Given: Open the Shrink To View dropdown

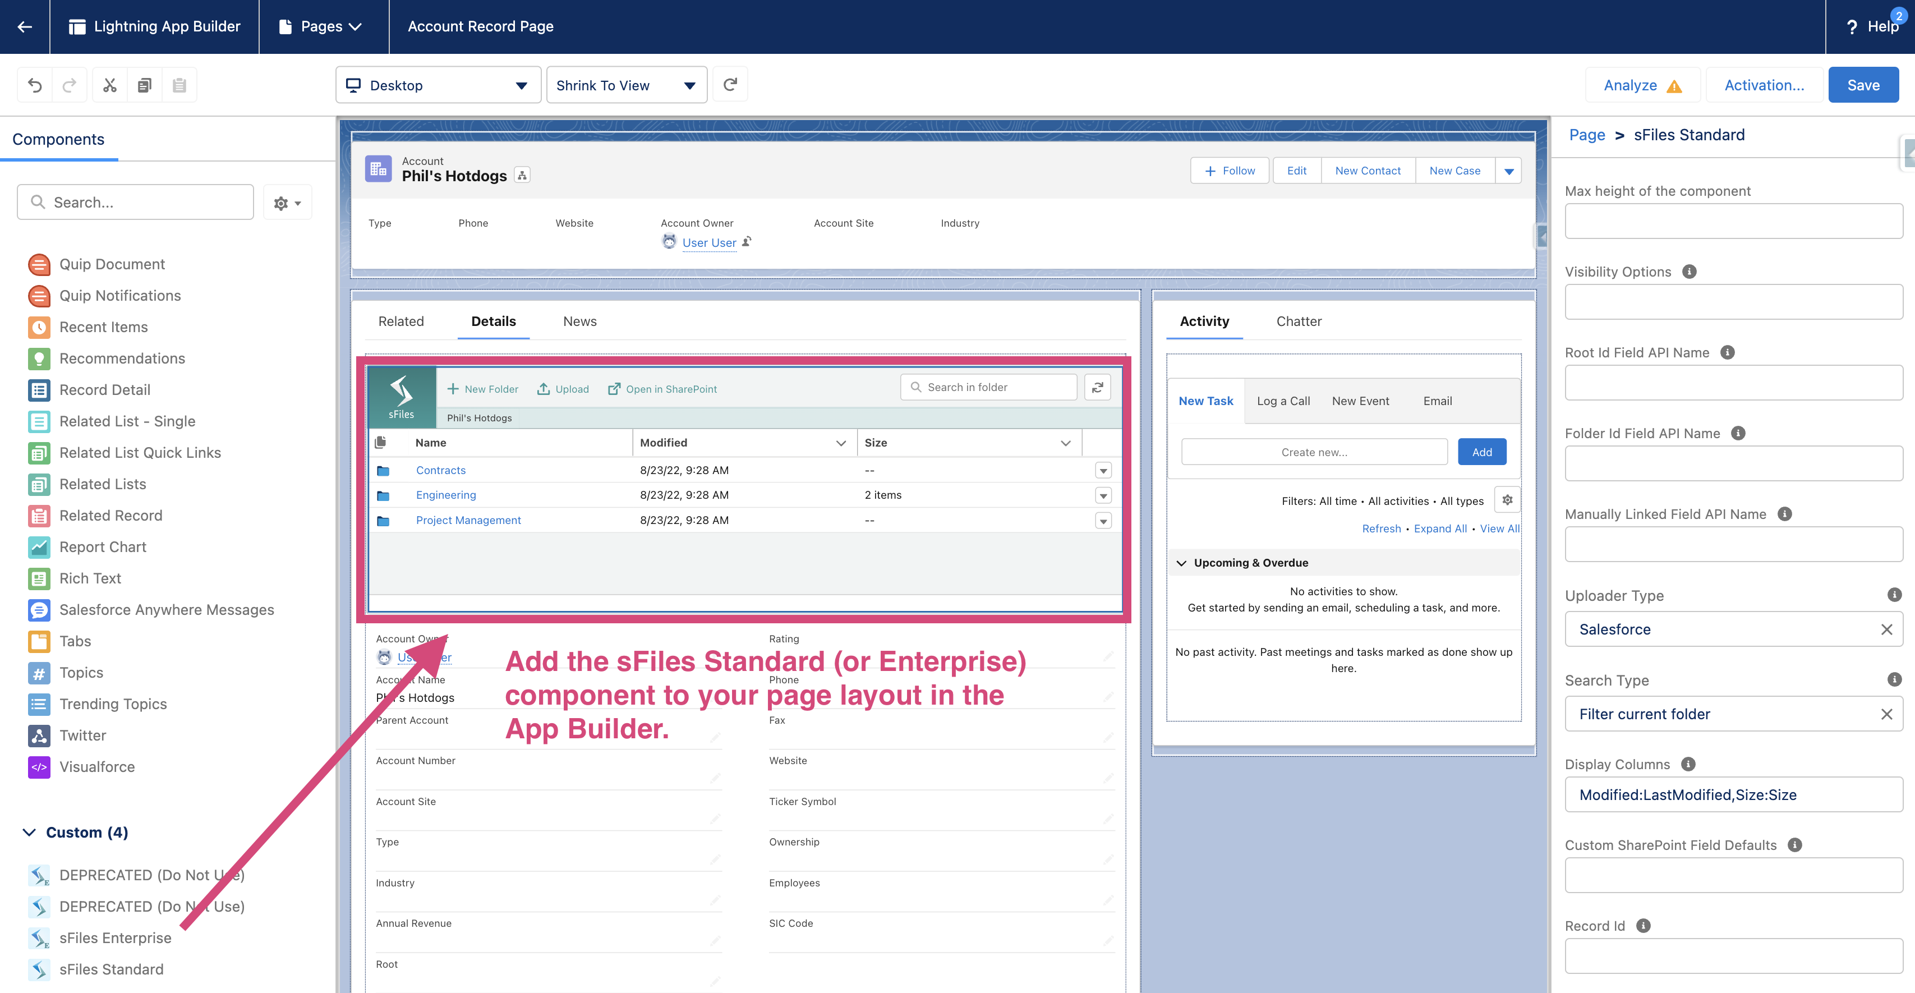Looking at the screenshot, I should pos(626,85).
